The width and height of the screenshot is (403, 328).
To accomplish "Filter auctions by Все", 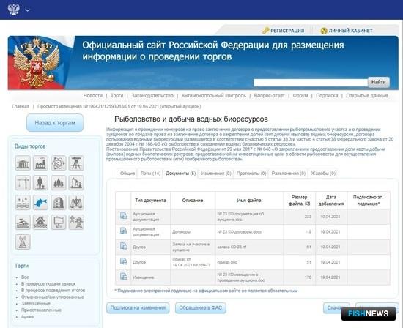I will click(25, 277).
